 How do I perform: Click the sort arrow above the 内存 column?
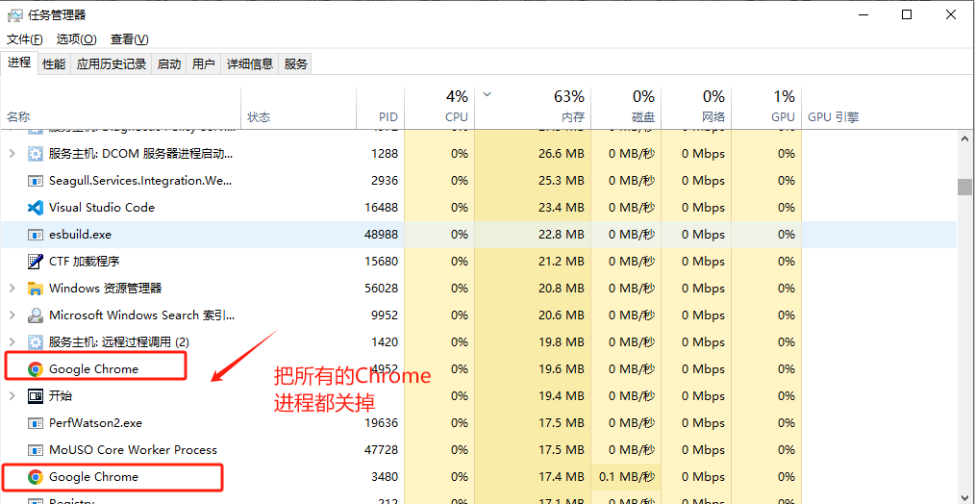(487, 94)
